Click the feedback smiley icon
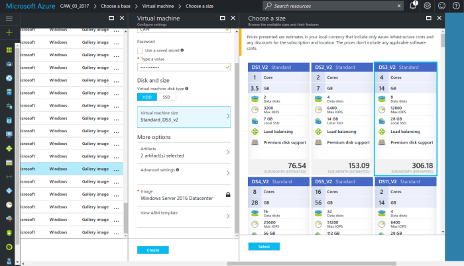Screen dimensions: 464x266 [x=442, y=5]
